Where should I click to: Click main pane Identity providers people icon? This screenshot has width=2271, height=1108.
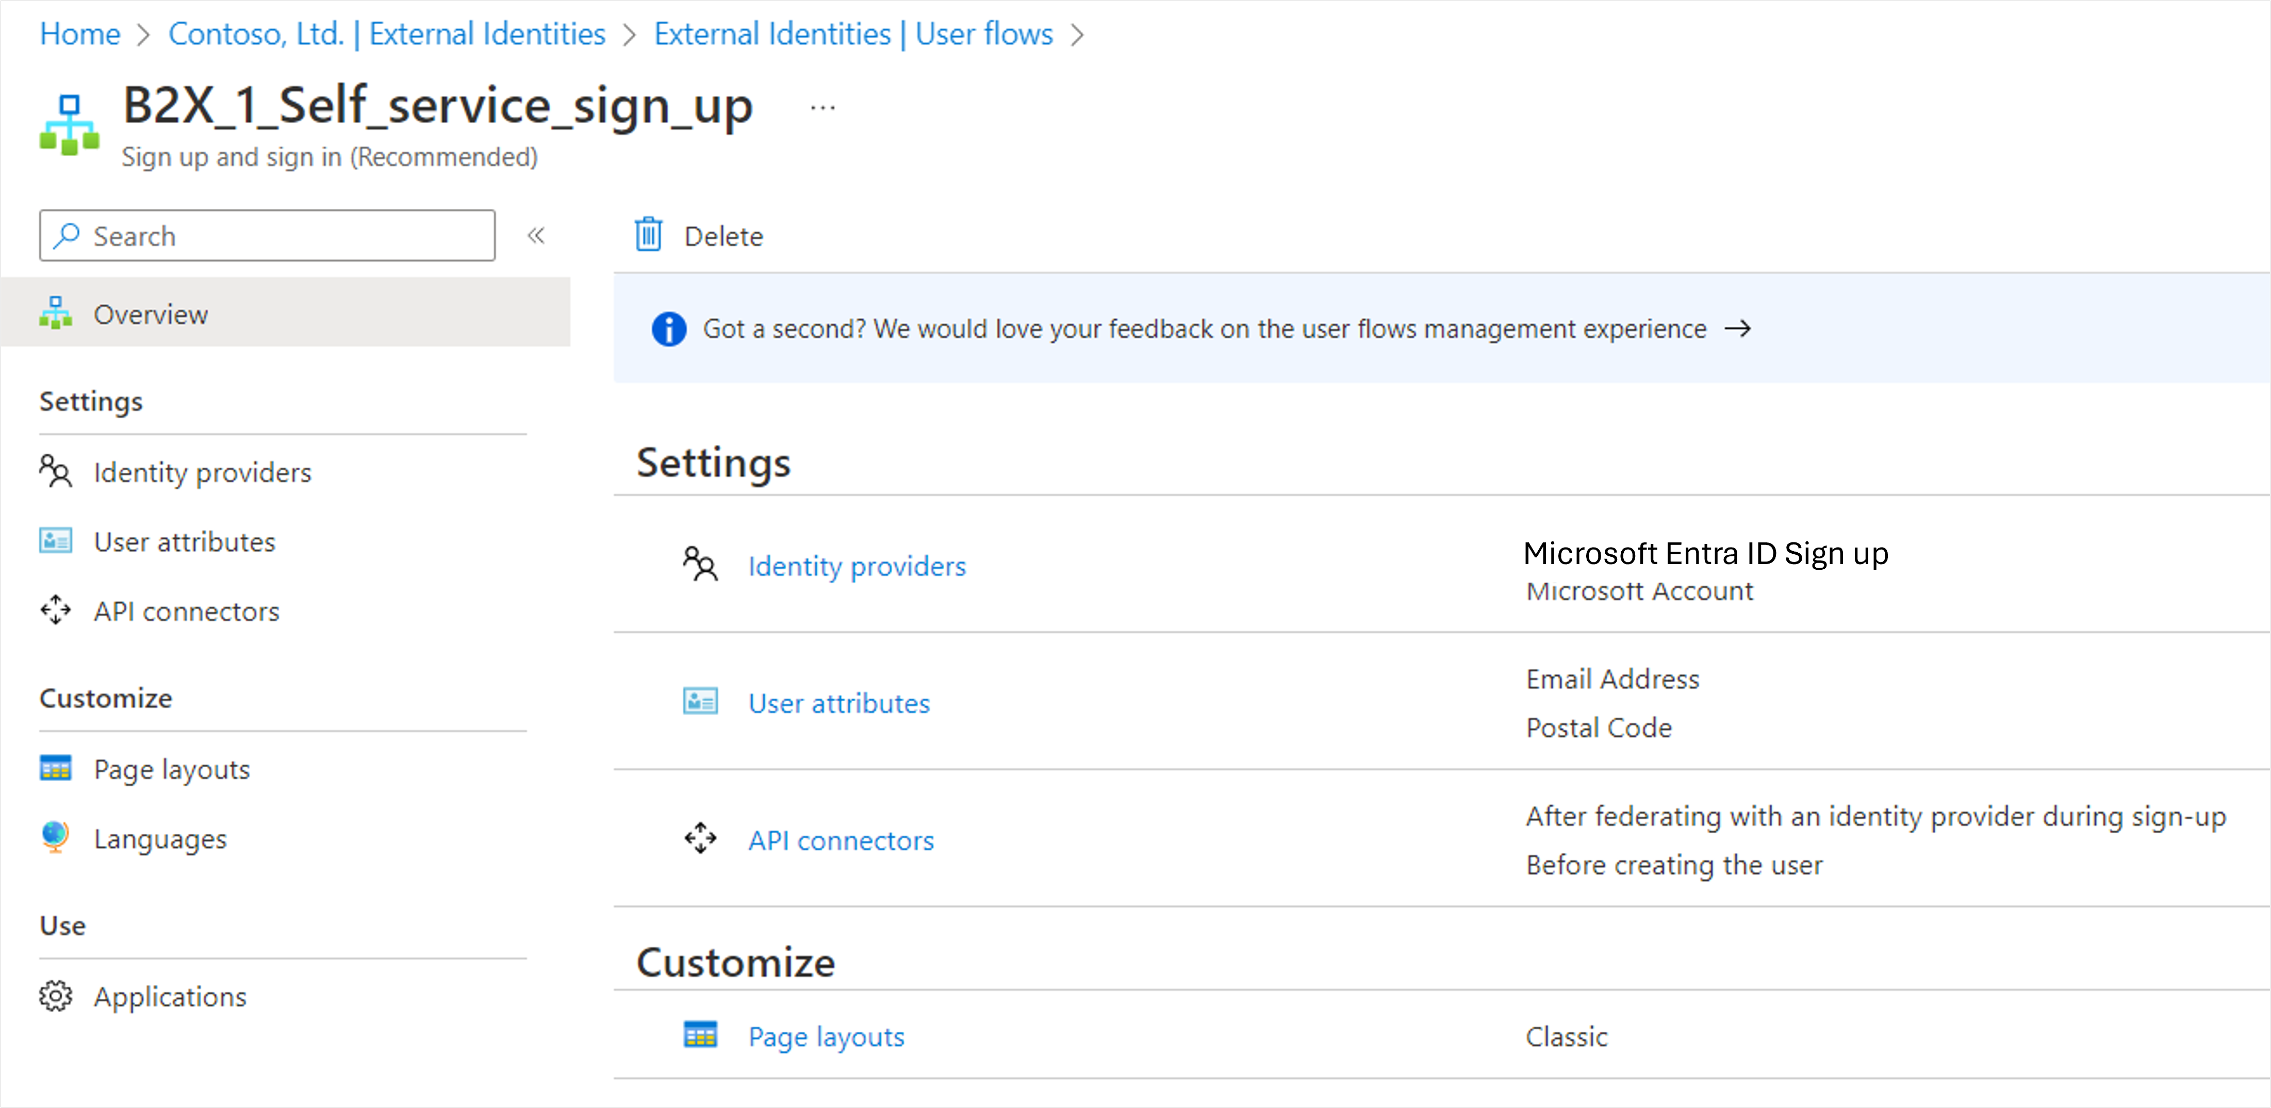(x=701, y=564)
